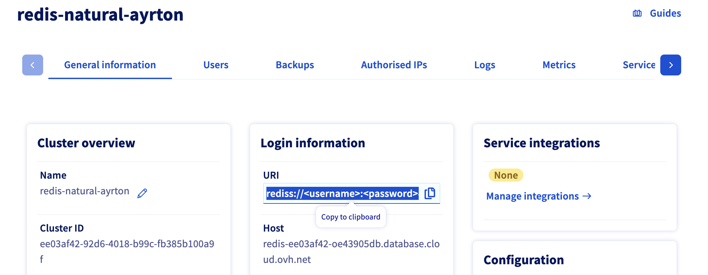This screenshot has height=275, width=708.
Task: Click the None integrations badge
Action: [x=506, y=175]
